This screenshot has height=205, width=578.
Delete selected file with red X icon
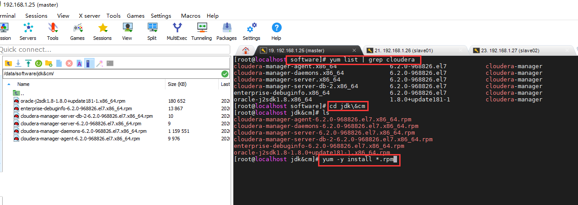(x=69, y=63)
